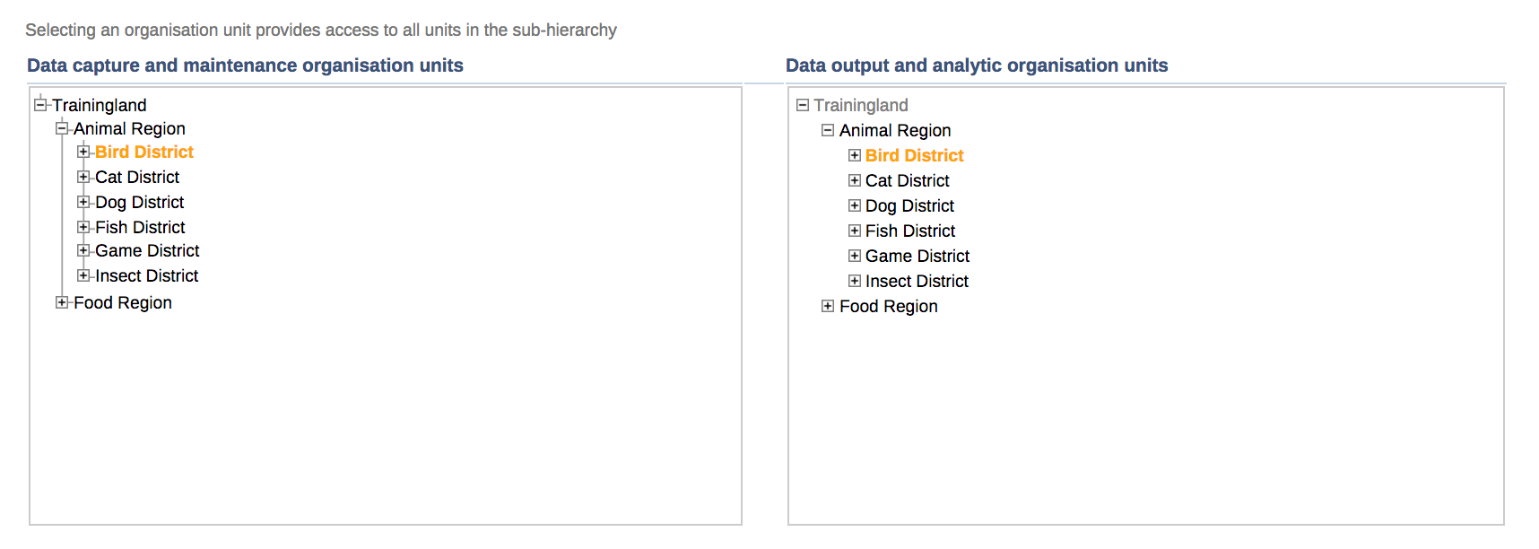Expand Food Region in data output tree
This screenshot has width=1539, height=549.
tap(828, 306)
